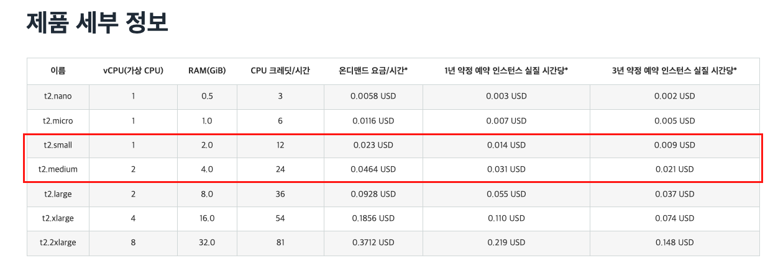Click the 3년 약정 예약 인스턴스 header
This screenshot has width=778, height=263.
pyautogui.click(x=674, y=71)
